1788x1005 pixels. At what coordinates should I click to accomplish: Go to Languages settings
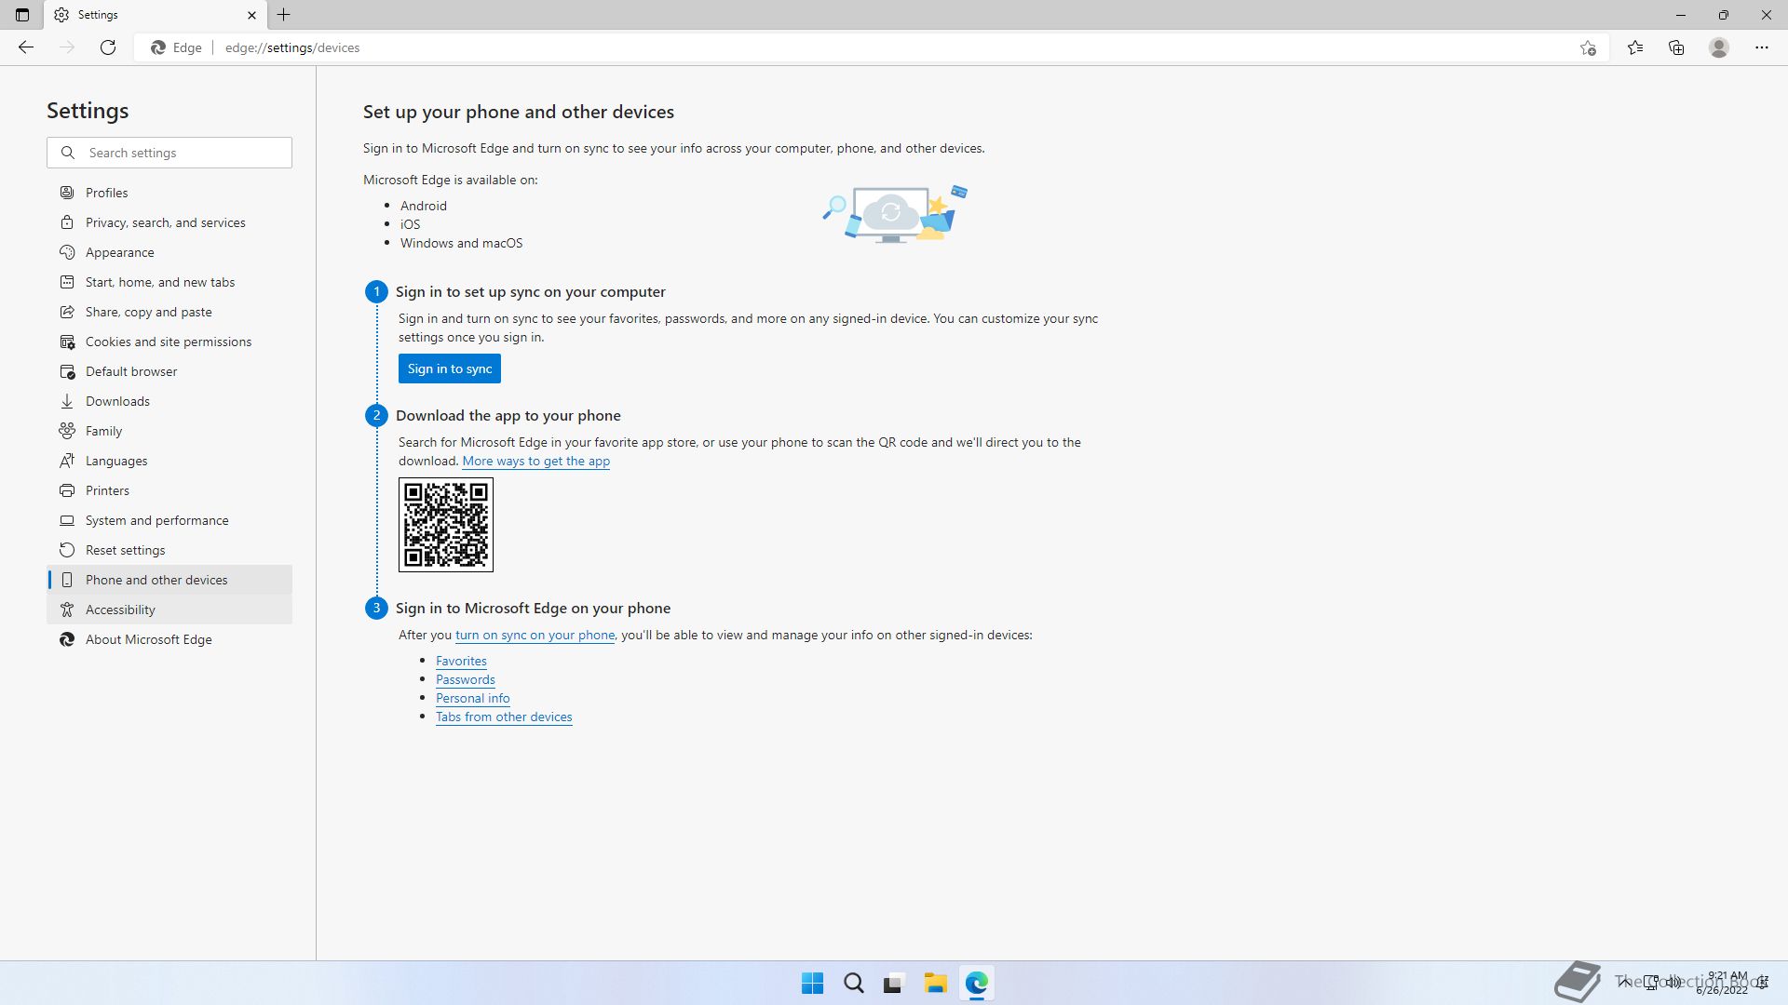point(169,461)
